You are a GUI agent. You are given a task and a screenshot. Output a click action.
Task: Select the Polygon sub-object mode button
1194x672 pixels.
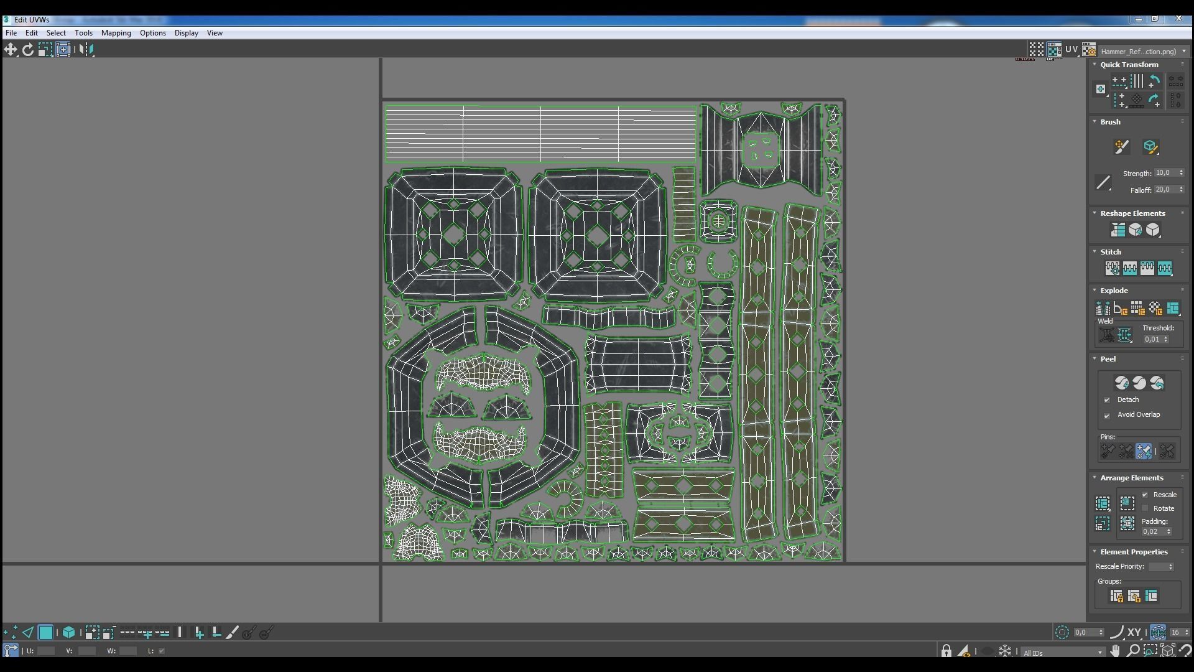(45, 633)
